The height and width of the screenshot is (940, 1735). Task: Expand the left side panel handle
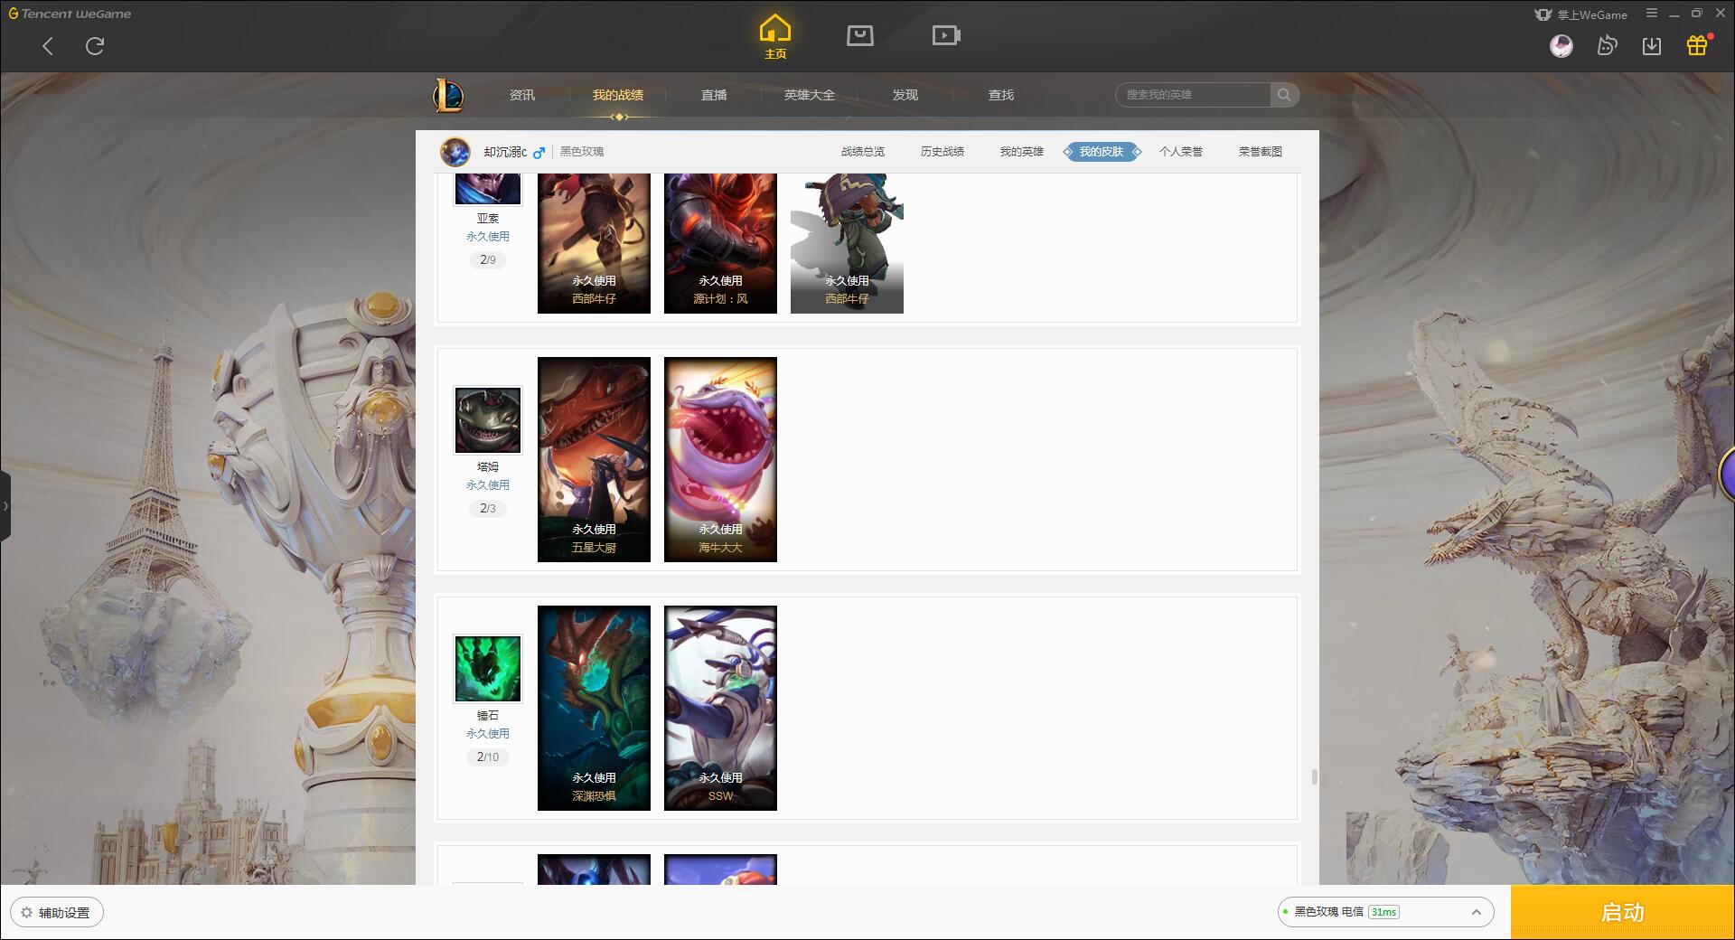[x=5, y=506]
